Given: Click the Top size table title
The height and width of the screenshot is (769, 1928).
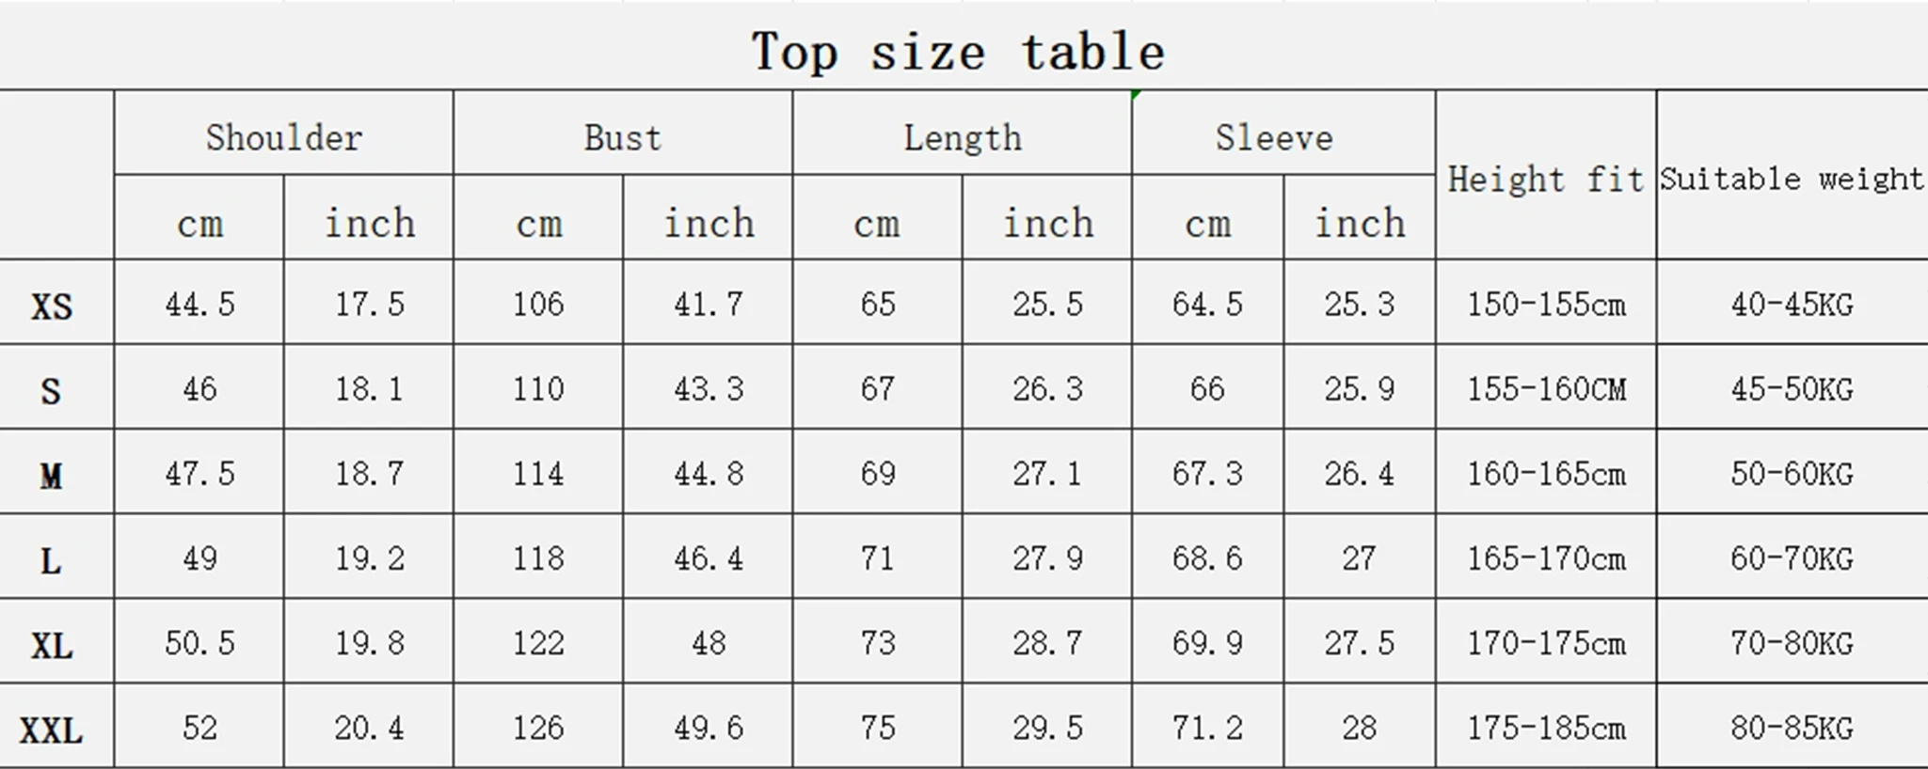Looking at the screenshot, I should (x=958, y=51).
